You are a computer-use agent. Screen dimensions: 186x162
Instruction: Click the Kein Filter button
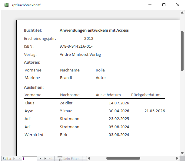[68, 159]
